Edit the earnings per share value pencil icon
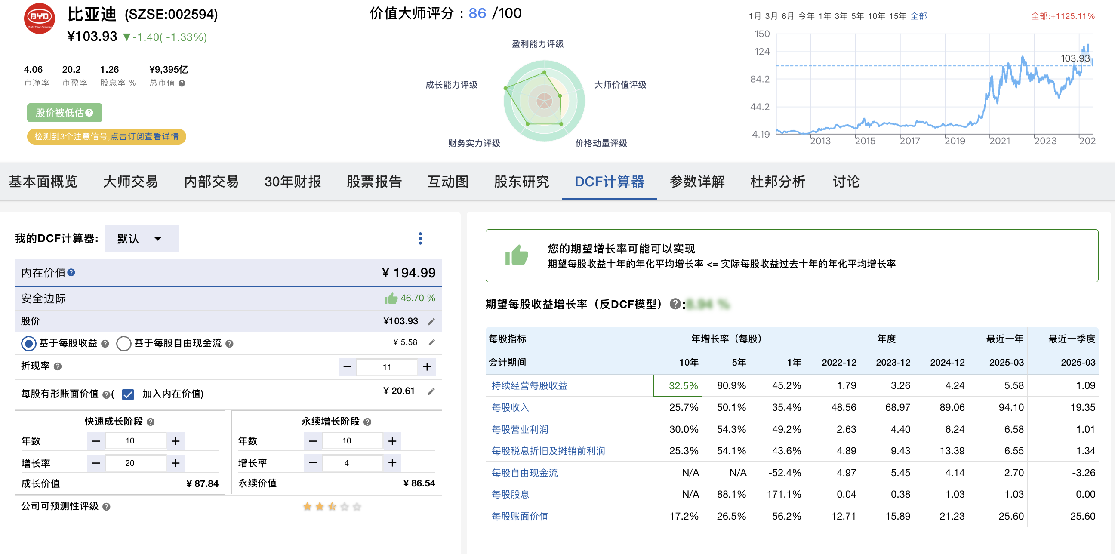The width and height of the screenshot is (1115, 554). pos(431,342)
